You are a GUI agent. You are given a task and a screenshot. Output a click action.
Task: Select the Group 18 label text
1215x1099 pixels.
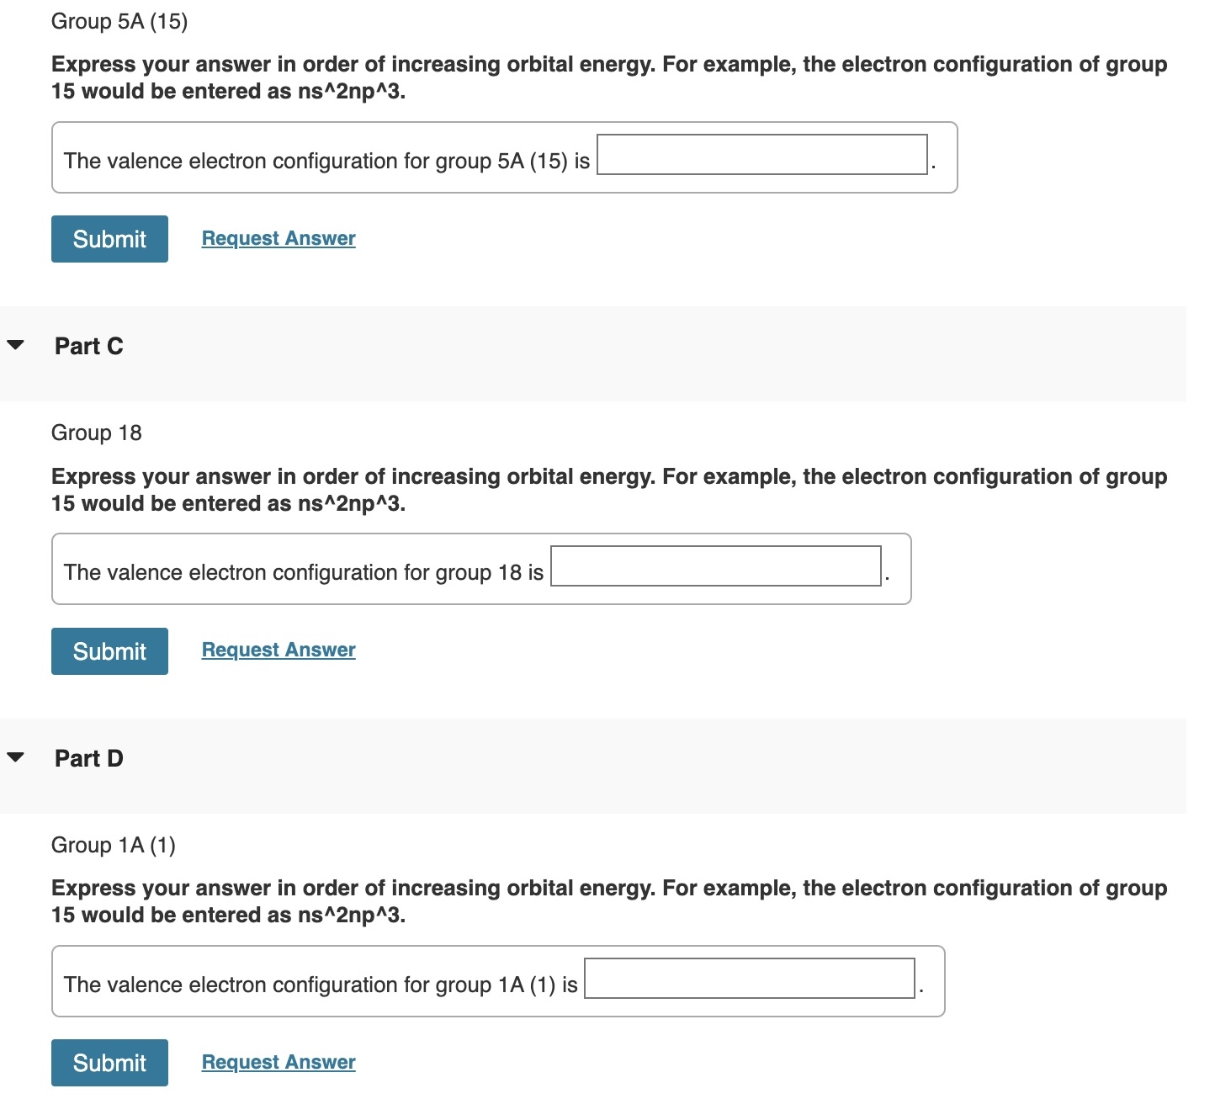point(96,433)
